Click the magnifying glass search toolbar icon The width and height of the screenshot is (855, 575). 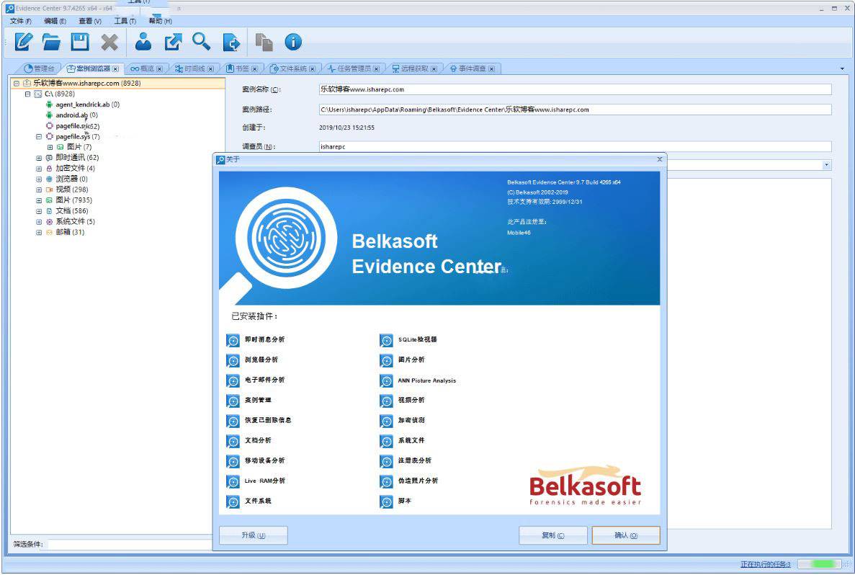point(201,42)
